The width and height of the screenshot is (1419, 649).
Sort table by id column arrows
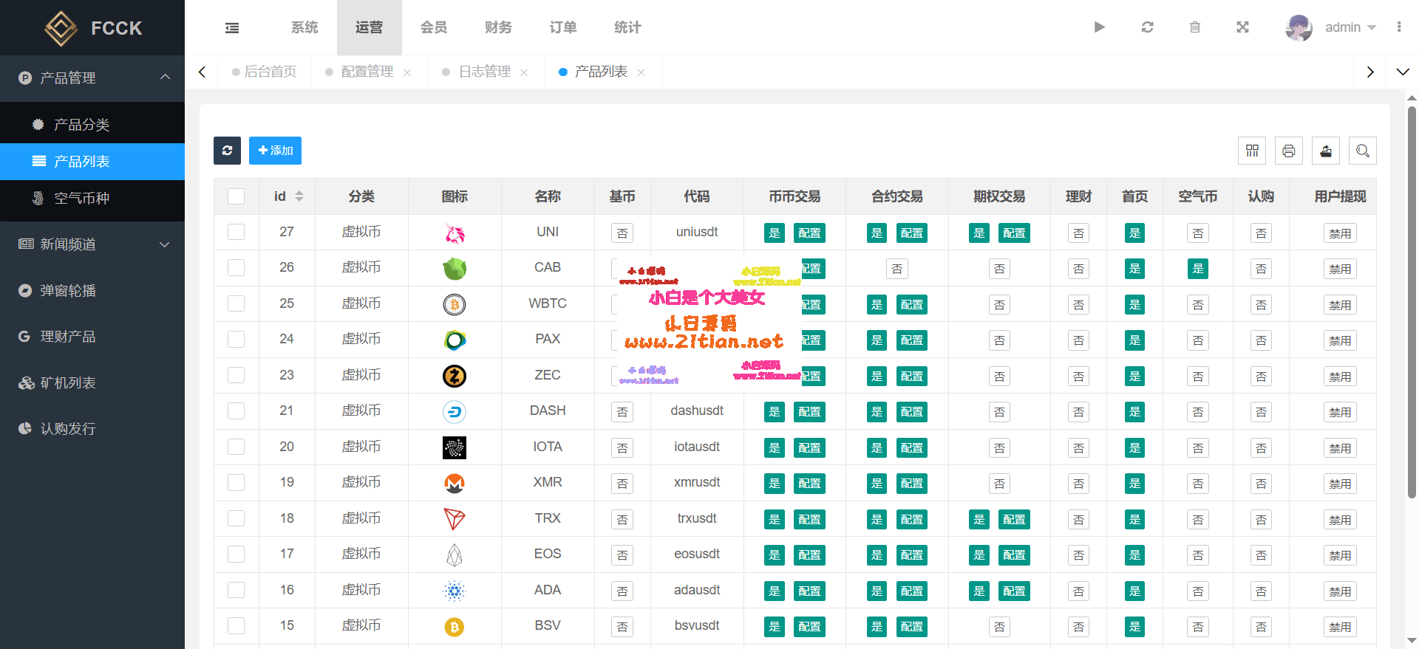[x=299, y=196]
